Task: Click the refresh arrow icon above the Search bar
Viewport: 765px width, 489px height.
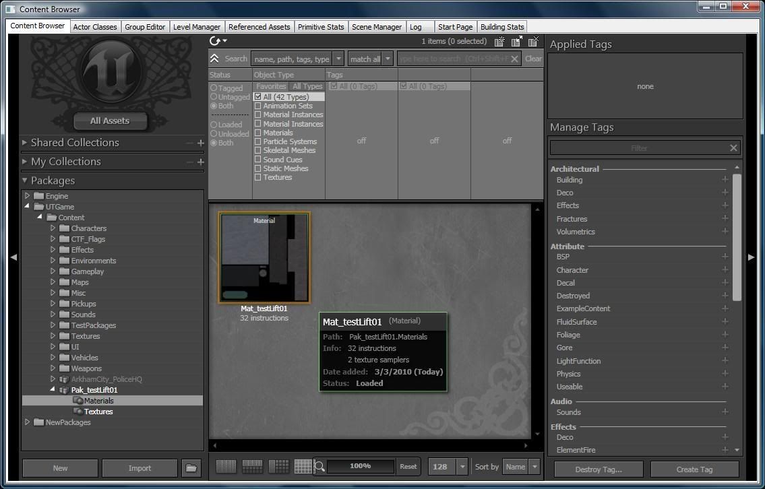Action: click(x=214, y=42)
